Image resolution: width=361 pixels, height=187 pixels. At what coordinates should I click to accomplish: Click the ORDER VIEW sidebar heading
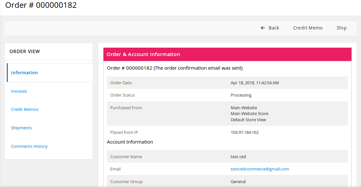click(25, 51)
